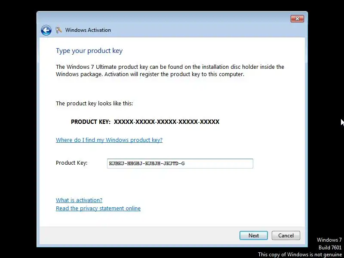Click the 'Product Key:' field label
The height and width of the screenshot is (258, 344).
point(71,163)
